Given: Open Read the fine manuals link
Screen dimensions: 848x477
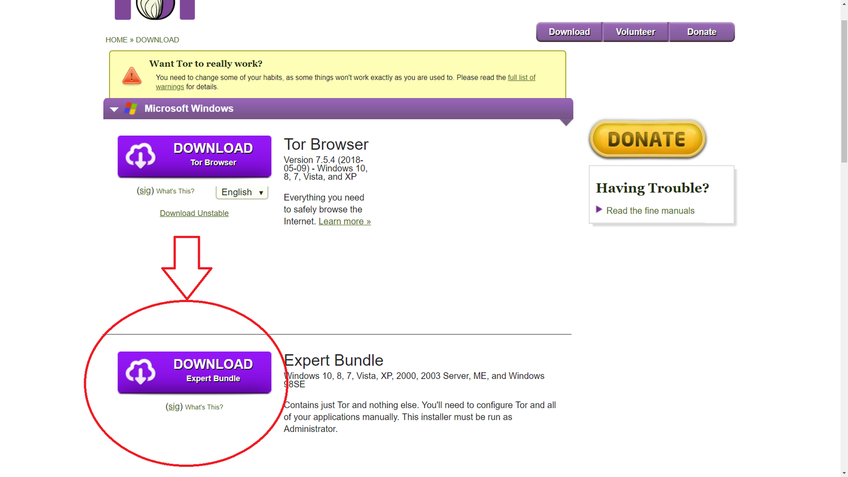Looking at the screenshot, I should 650,211.
